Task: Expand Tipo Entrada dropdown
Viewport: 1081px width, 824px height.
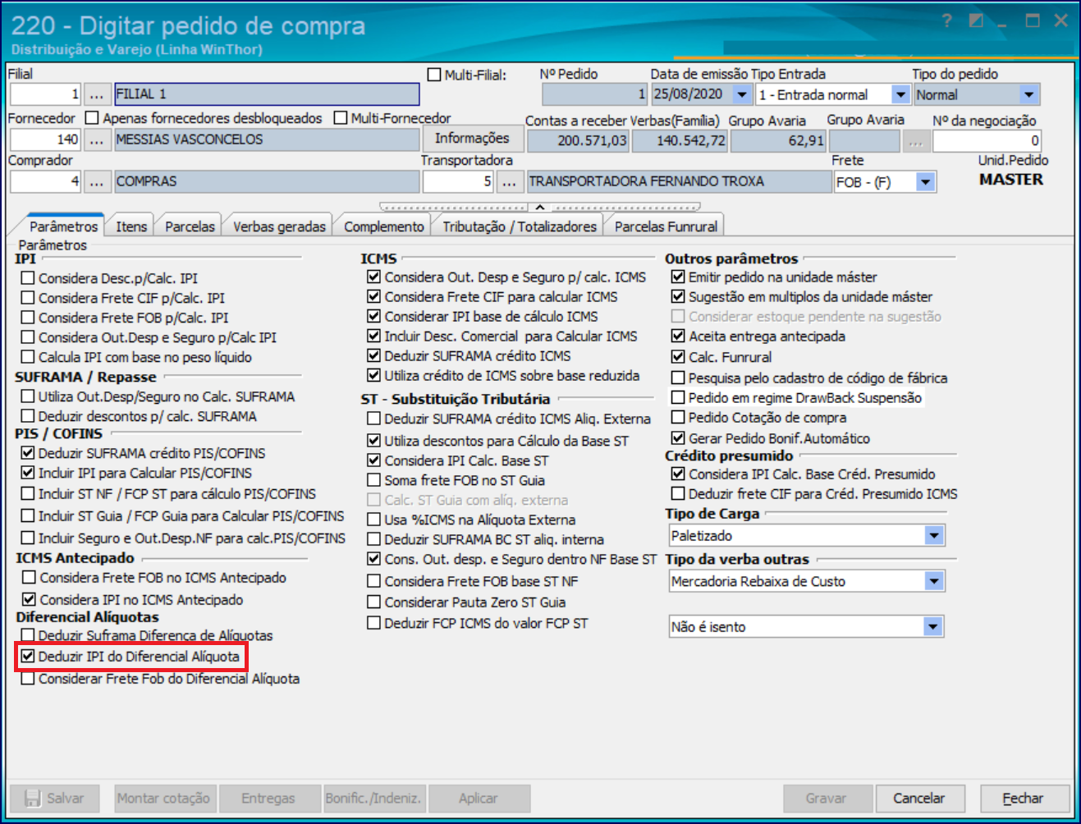Action: (900, 94)
